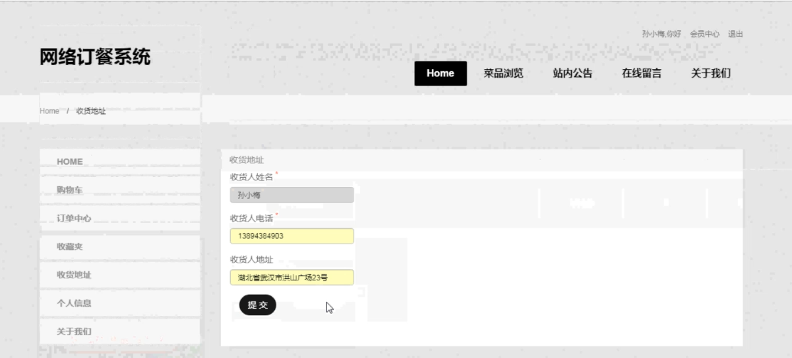The width and height of the screenshot is (792, 358).
Task: Click 关于我们 in the left sidebar
Action: pyautogui.click(x=74, y=331)
